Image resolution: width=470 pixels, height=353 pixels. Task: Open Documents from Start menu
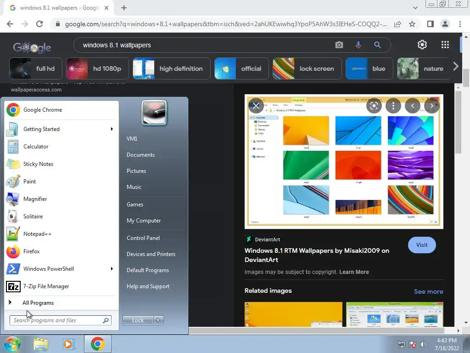pos(140,155)
